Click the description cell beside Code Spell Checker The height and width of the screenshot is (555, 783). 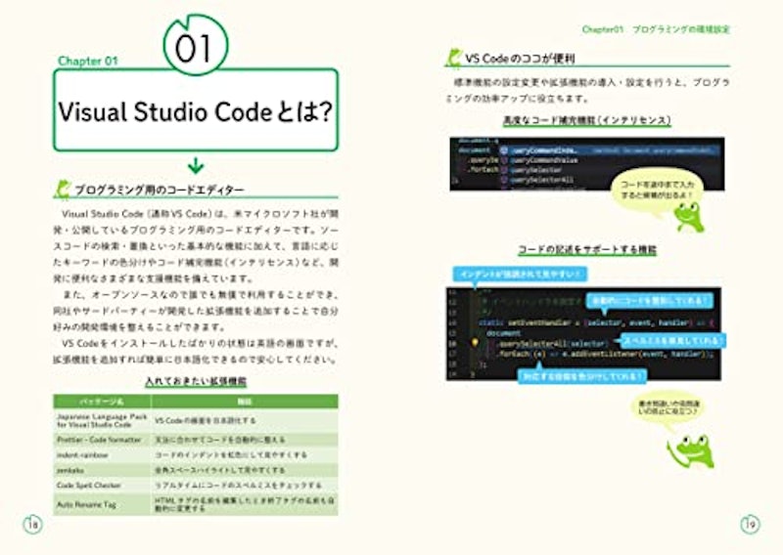[245, 485]
